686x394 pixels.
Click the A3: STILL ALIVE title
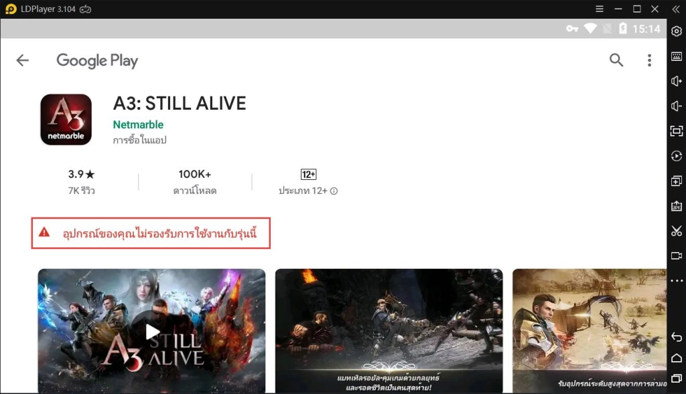click(x=180, y=104)
